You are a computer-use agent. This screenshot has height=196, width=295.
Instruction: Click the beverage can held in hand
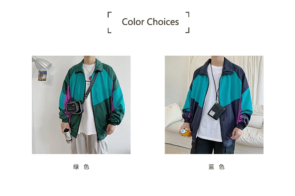pos(68,136)
